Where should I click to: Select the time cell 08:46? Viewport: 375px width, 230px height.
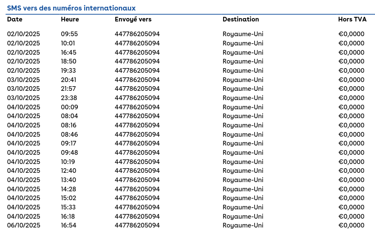click(x=69, y=134)
